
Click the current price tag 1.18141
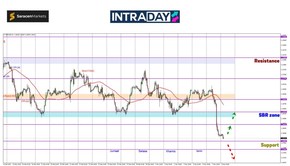(283, 138)
